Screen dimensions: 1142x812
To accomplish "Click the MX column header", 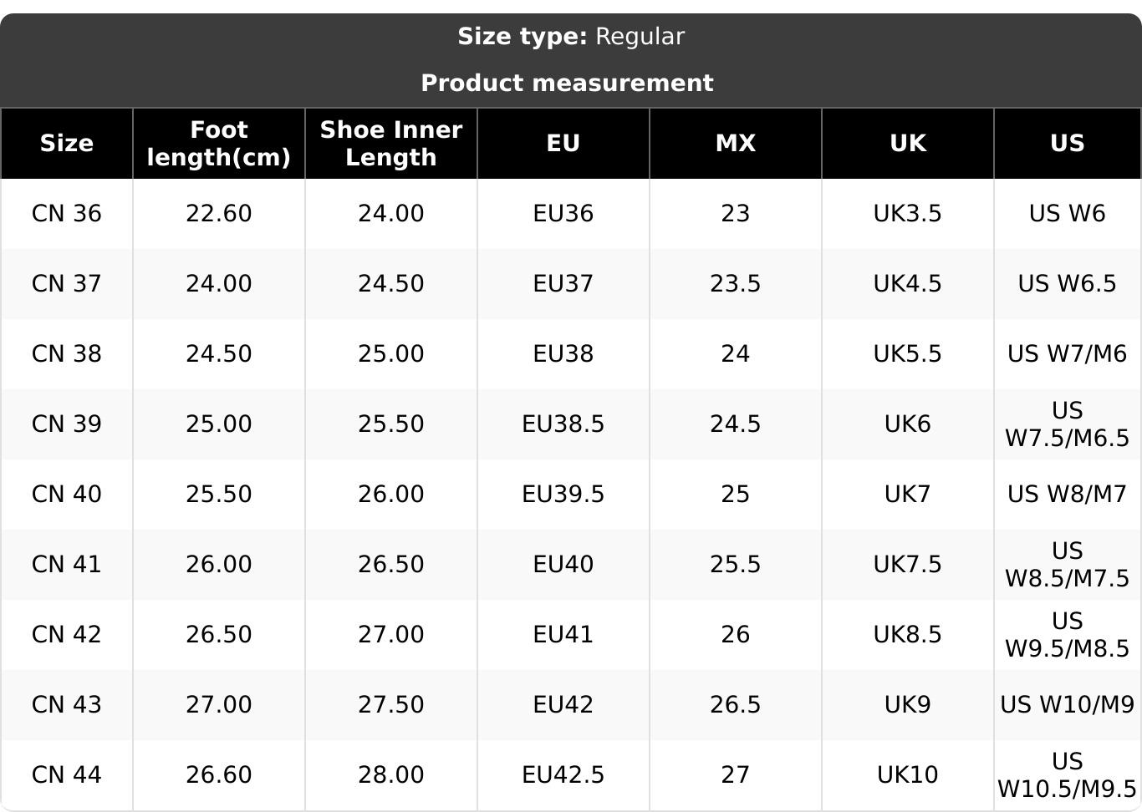I will pyautogui.click(x=736, y=143).
